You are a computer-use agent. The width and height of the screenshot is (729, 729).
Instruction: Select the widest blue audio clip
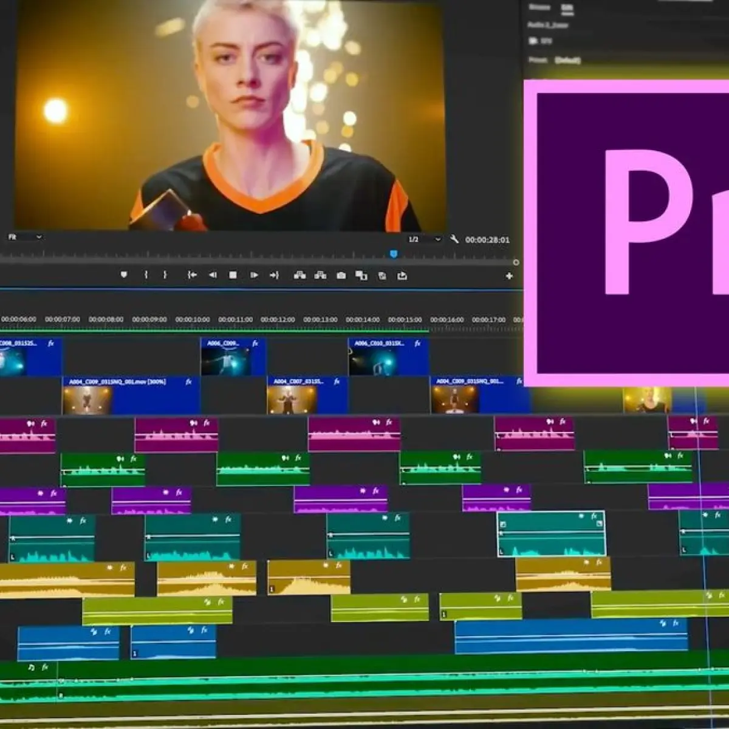tap(571, 635)
